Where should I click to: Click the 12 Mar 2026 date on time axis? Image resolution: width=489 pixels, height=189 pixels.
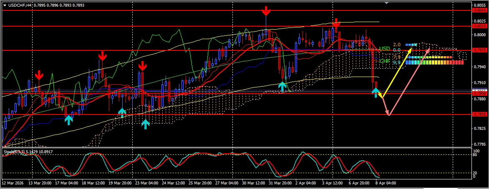point(13,184)
